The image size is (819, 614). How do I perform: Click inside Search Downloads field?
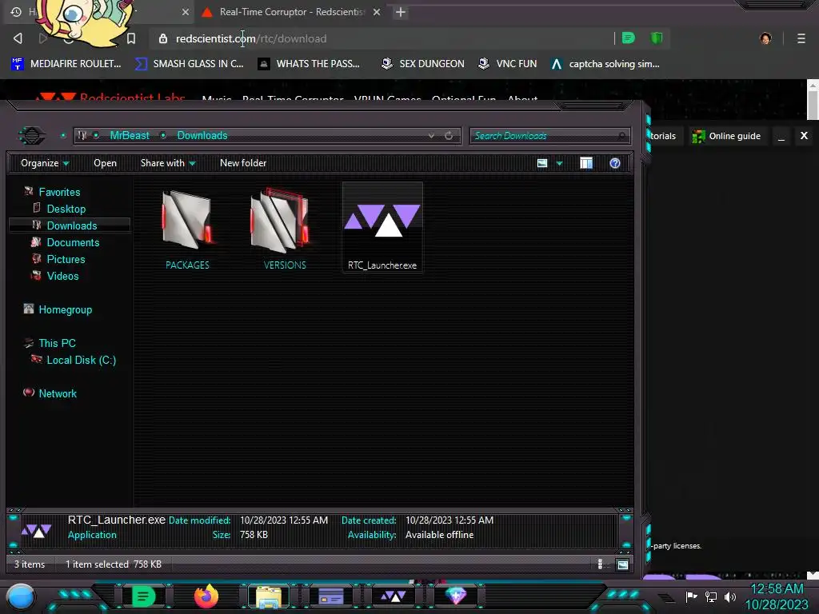coord(549,136)
